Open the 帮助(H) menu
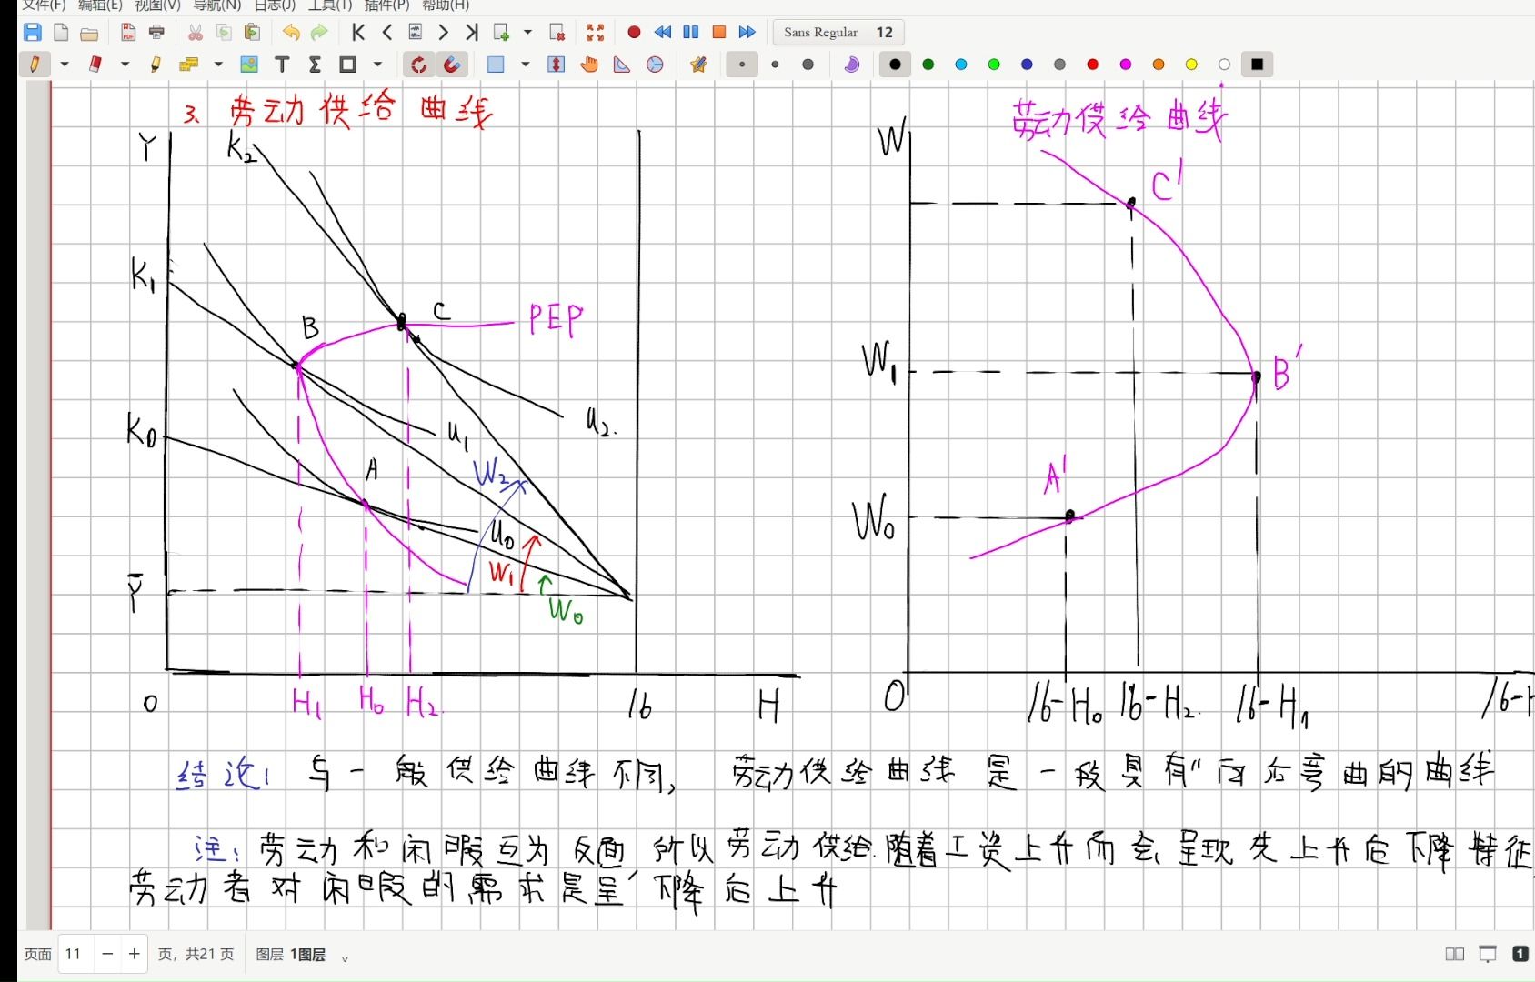1535x982 pixels. click(446, 5)
